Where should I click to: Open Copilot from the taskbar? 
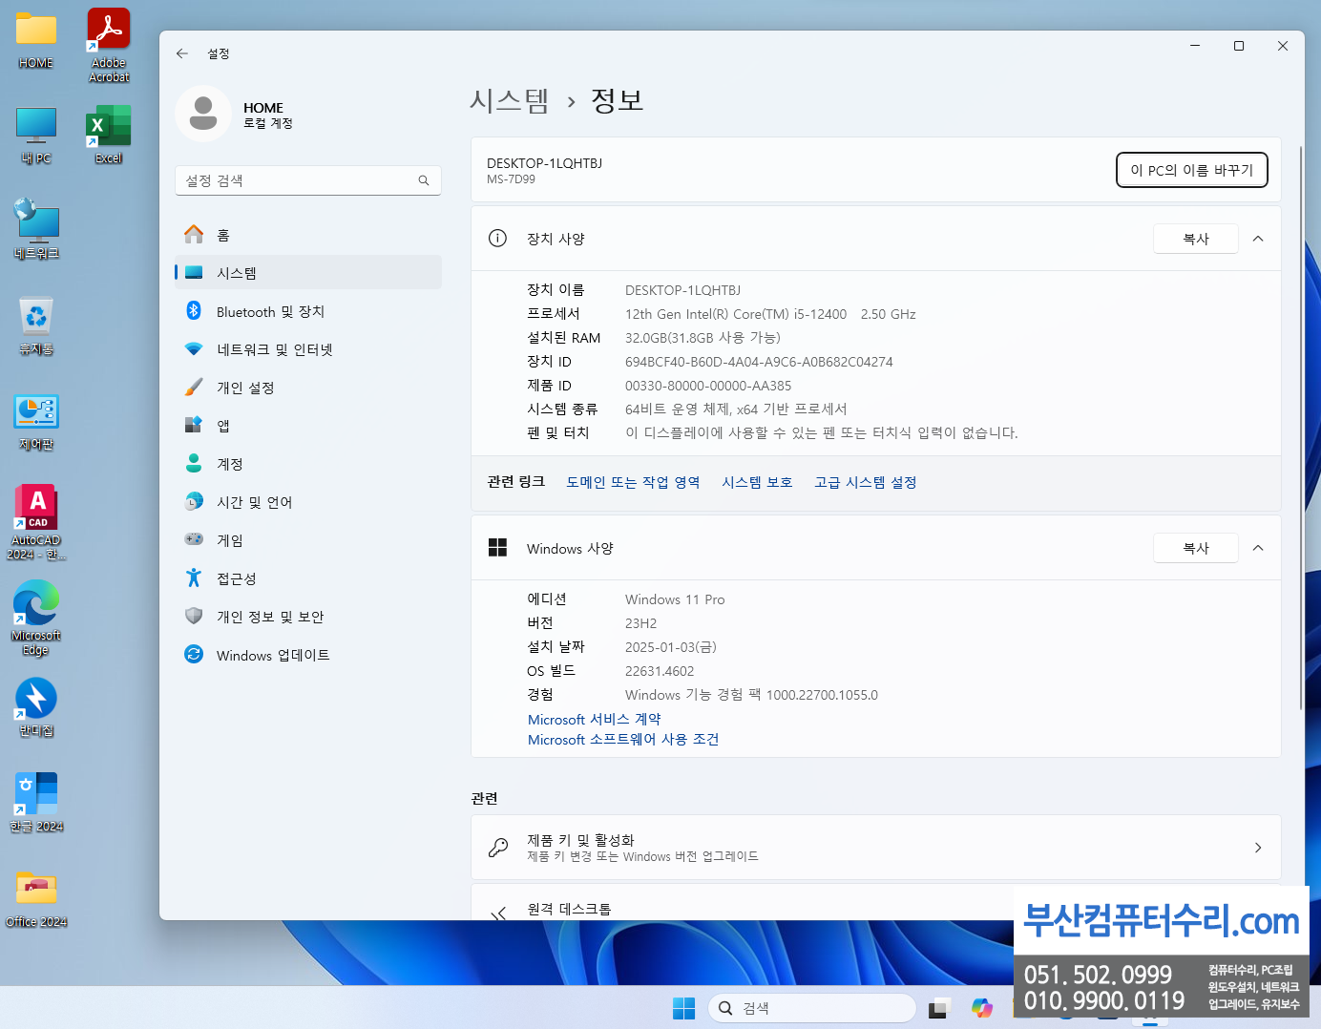[981, 1008]
